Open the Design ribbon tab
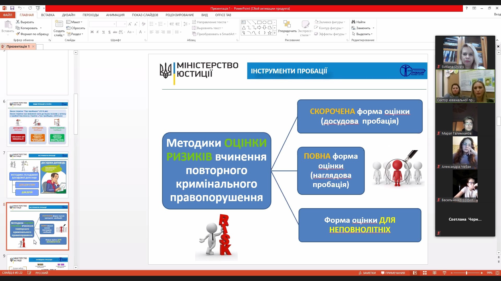The image size is (501, 281). [69, 15]
